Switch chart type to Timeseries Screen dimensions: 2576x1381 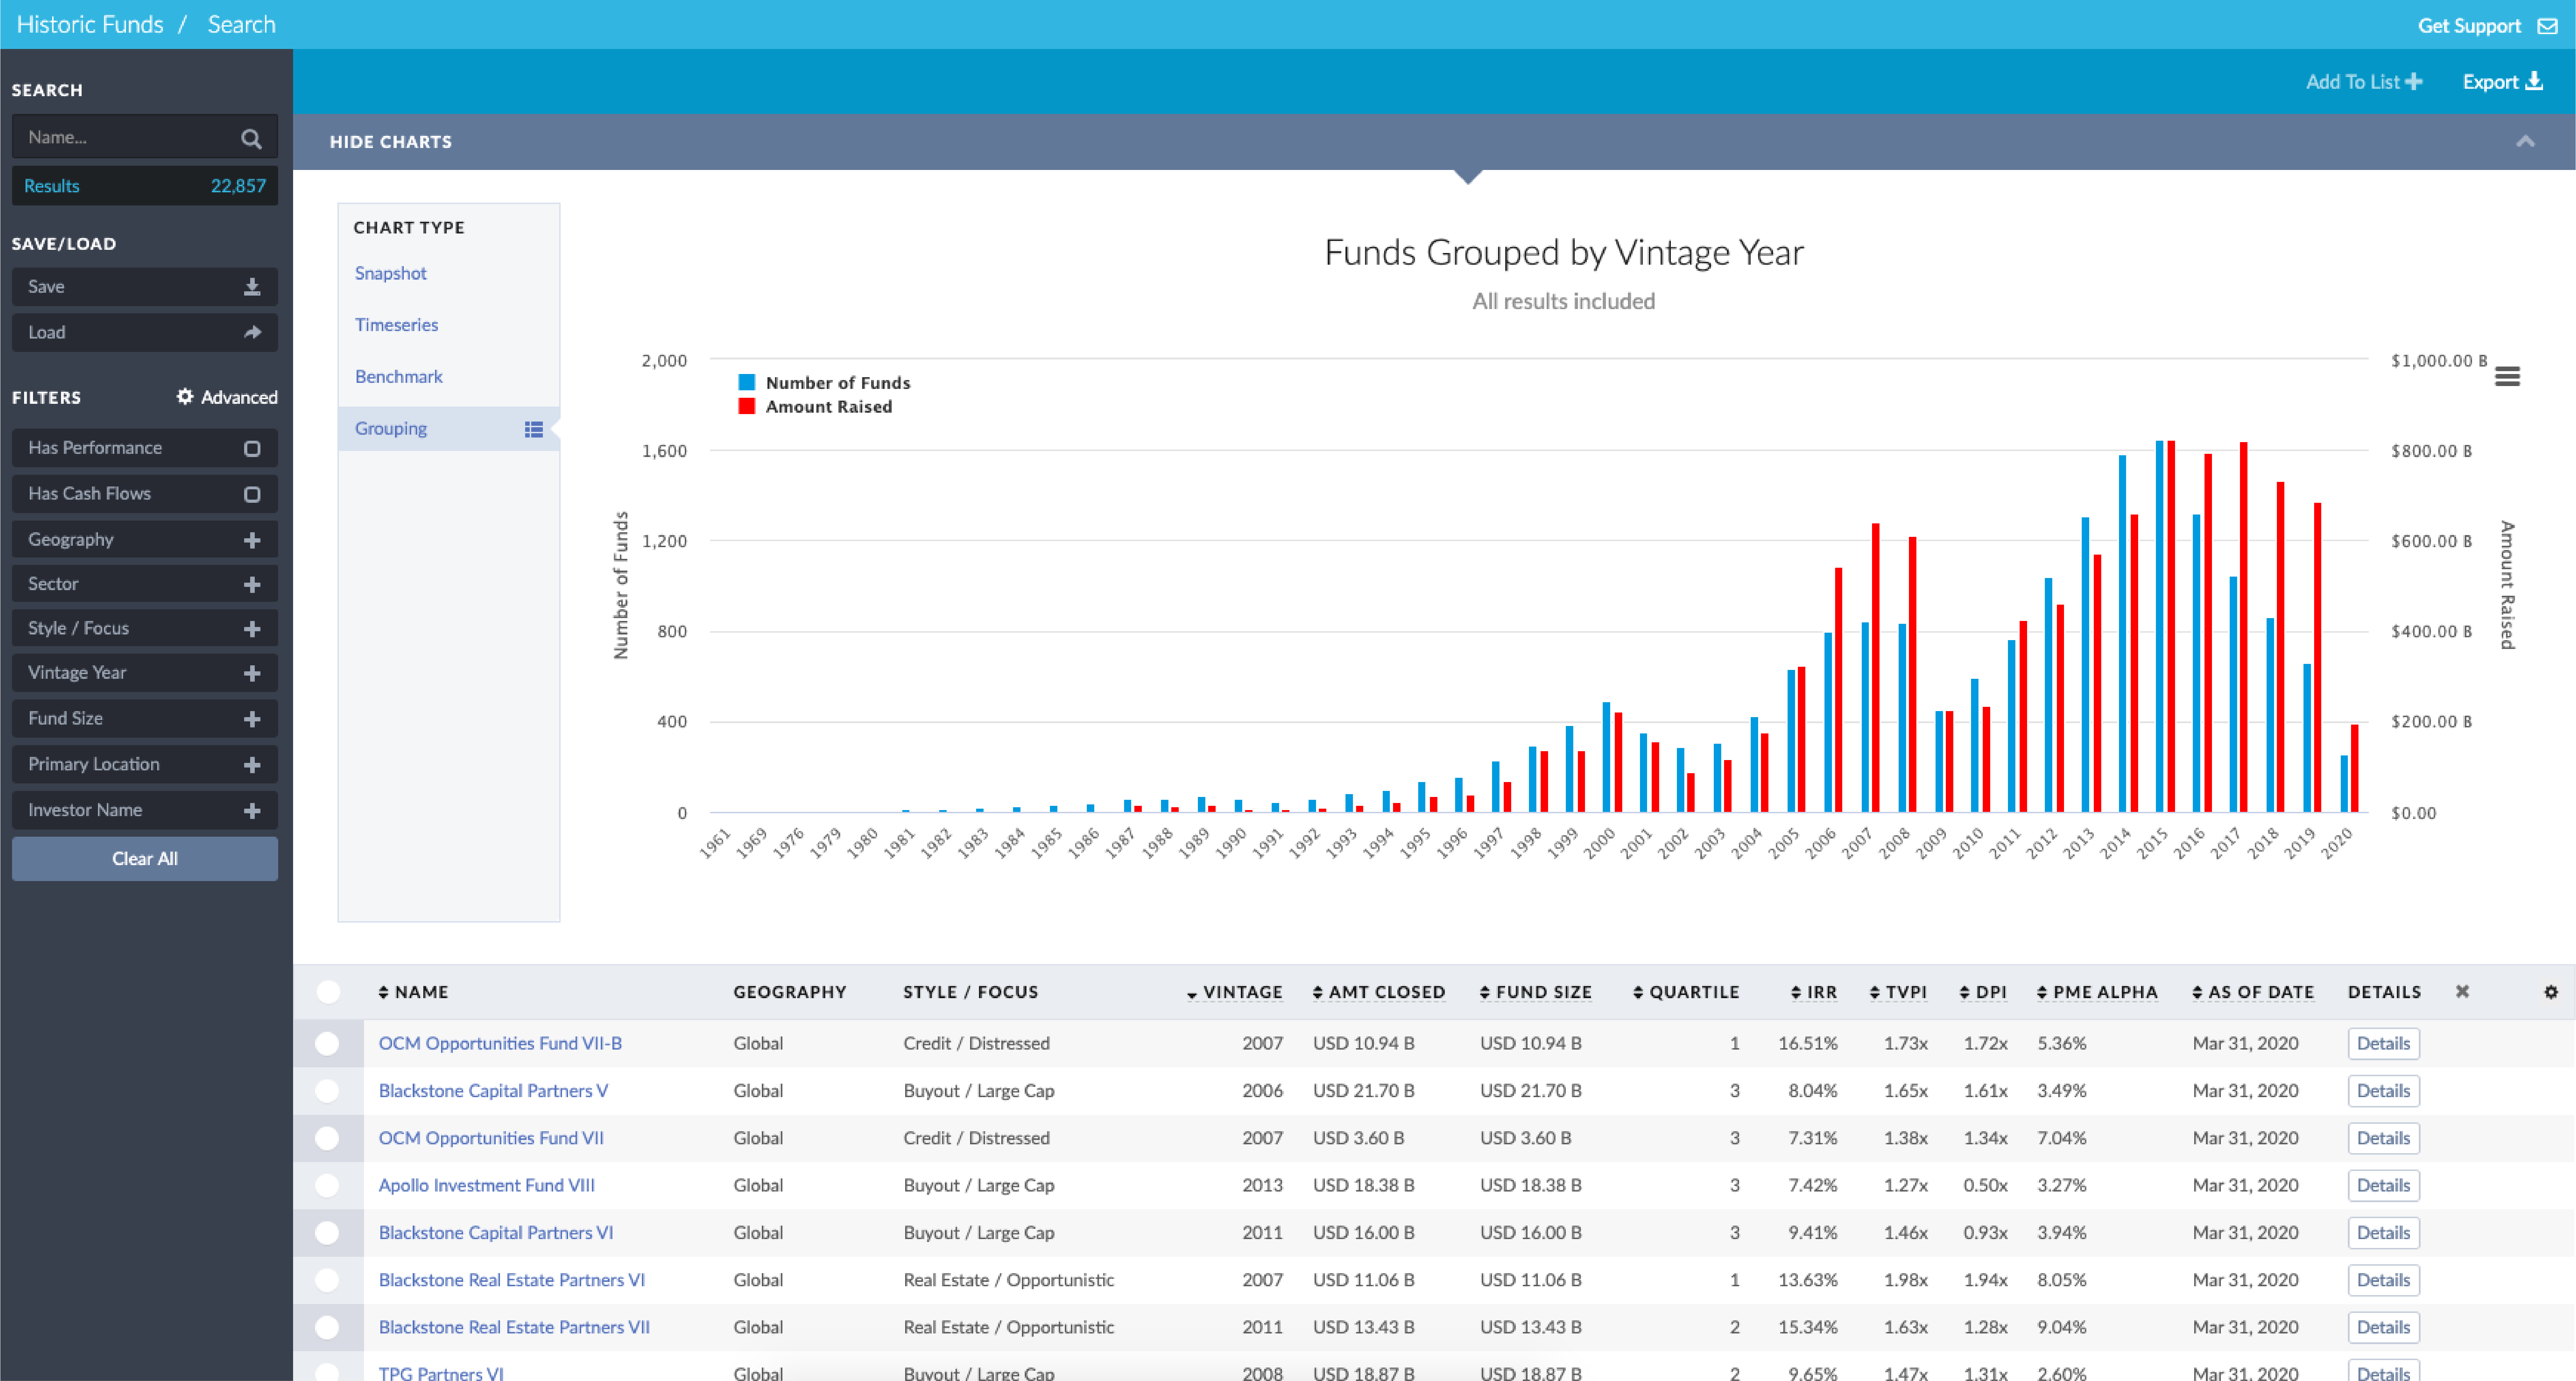click(397, 325)
